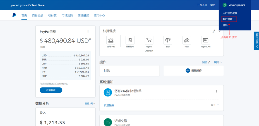The height and width of the screenshot is (126, 259).
Task: Click the GBP balance row £595.69
Action: pos(65,64)
